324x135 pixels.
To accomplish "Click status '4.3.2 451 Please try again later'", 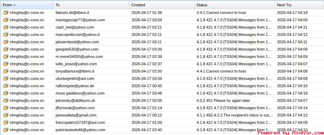I will click(x=223, y=100).
